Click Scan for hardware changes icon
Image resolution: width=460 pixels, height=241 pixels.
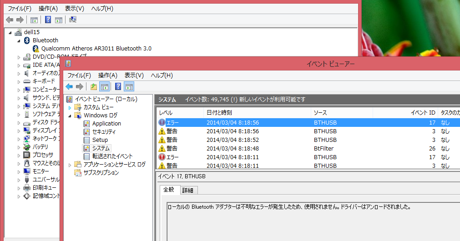pyautogui.click(x=72, y=20)
